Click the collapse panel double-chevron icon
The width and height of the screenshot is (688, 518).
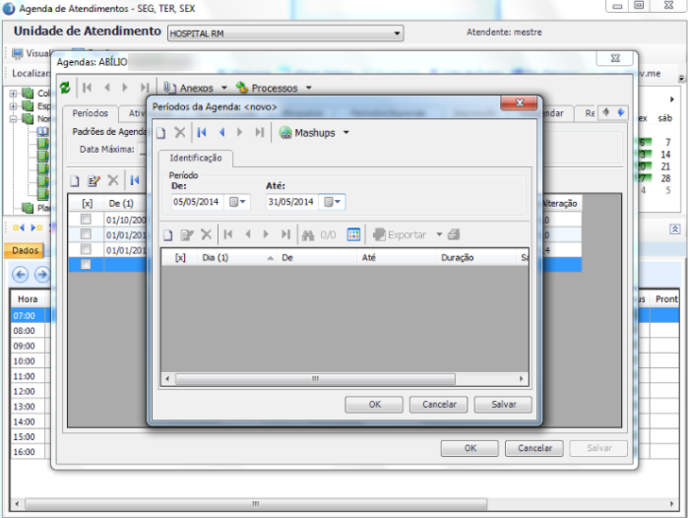[675, 228]
